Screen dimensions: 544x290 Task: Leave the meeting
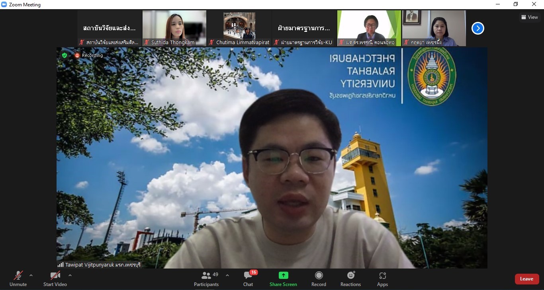(526, 279)
